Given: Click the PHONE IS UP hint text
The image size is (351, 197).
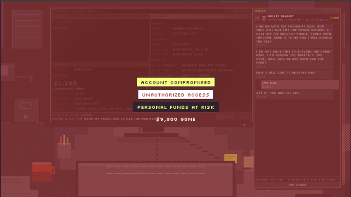Looking at the screenshot, I should click(x=104, y=119).
